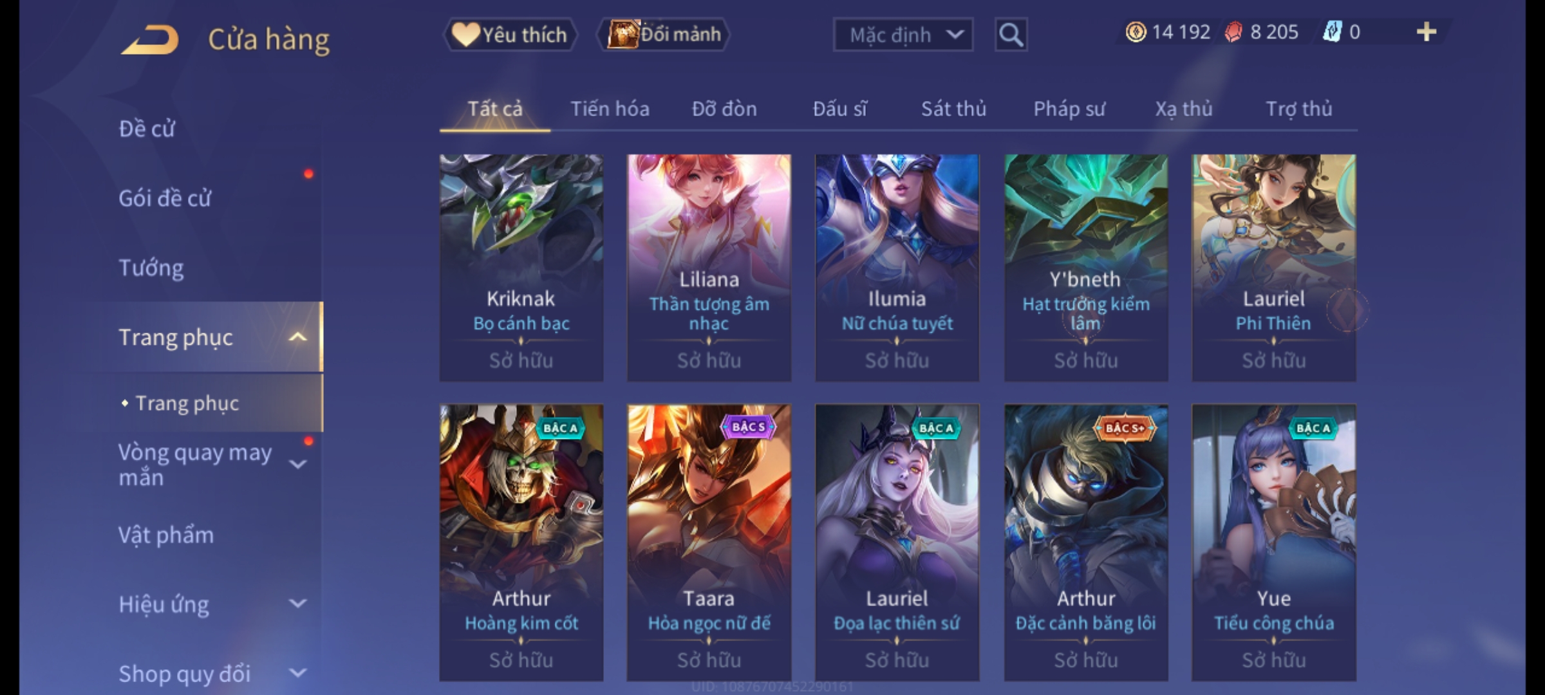This screenshot has width=1545, height=695.
Task: Tap the golden back arrow icon
Action: 149,40
